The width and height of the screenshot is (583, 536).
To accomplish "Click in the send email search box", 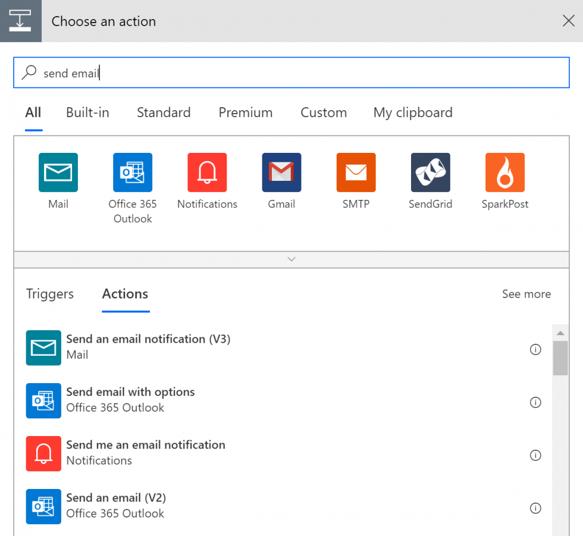I will tap(291, 73).
